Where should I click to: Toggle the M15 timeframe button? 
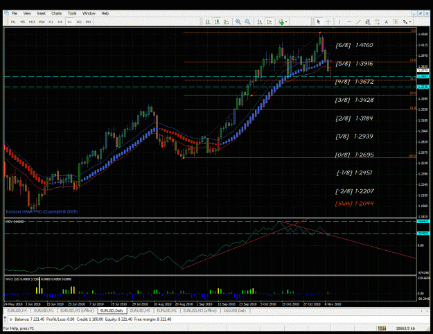(x=32, y=21)
